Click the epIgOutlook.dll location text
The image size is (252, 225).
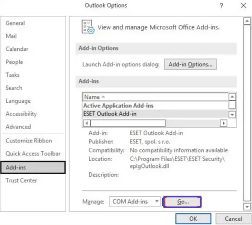coord(149,166)
